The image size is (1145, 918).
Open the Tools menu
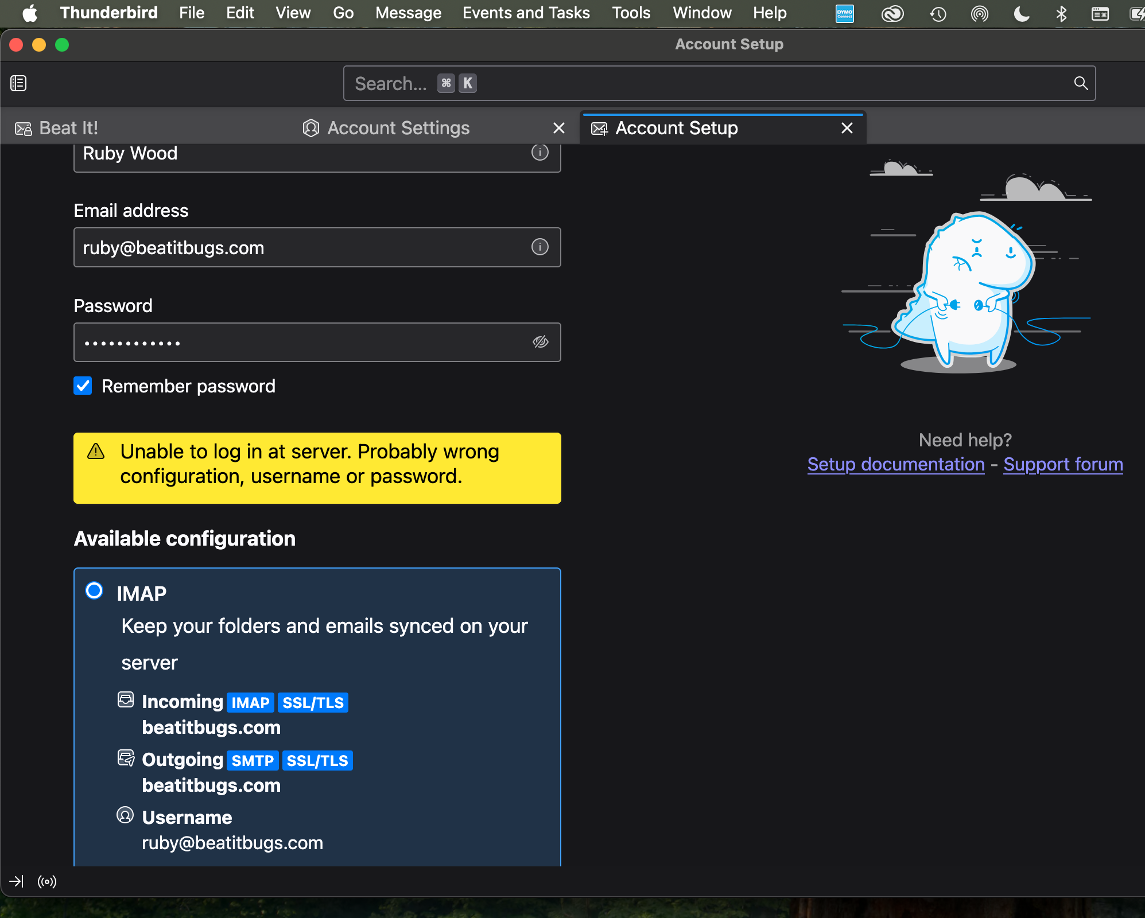[x=631, y=13]
